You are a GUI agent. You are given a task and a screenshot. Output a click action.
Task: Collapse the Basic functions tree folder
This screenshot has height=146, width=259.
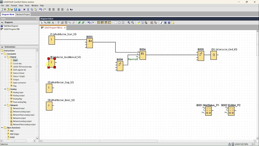pos(2,128)
